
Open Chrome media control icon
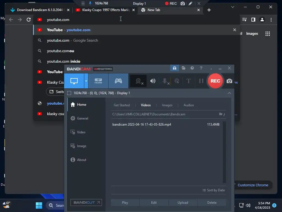(x=244, y=20)
